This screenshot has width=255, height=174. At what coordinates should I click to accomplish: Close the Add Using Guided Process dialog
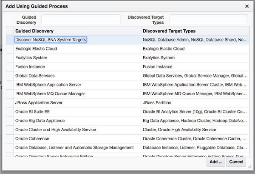247,6
